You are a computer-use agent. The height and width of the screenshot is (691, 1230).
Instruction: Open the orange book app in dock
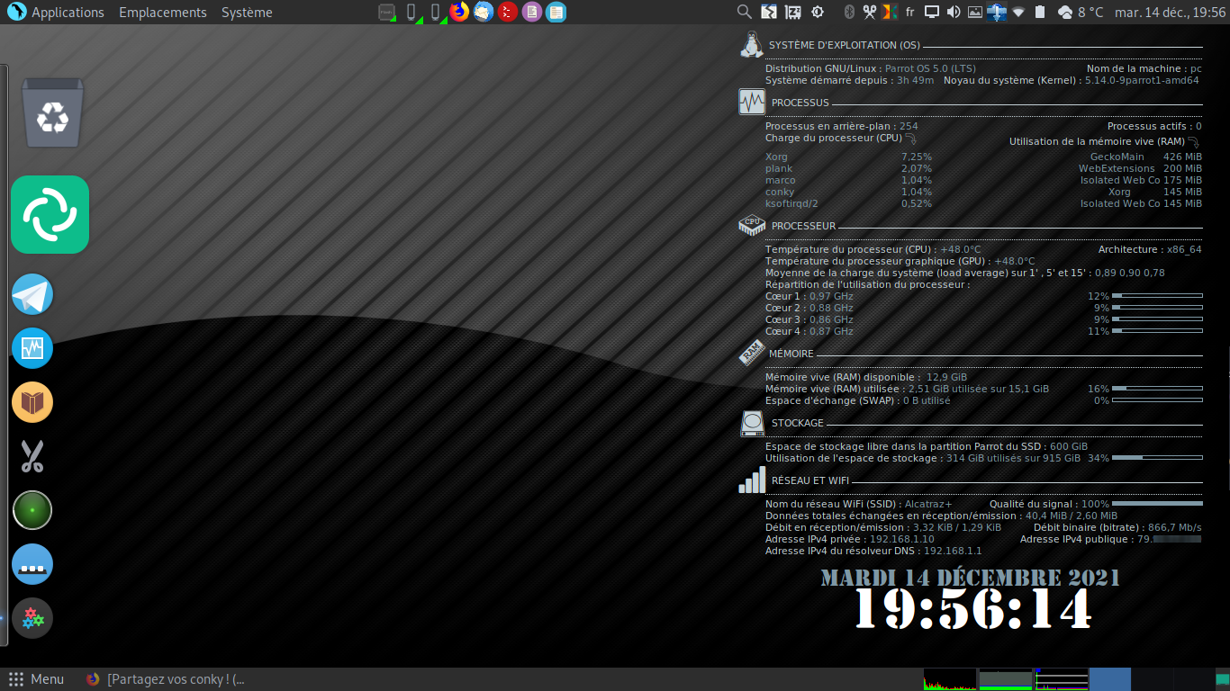32,402
